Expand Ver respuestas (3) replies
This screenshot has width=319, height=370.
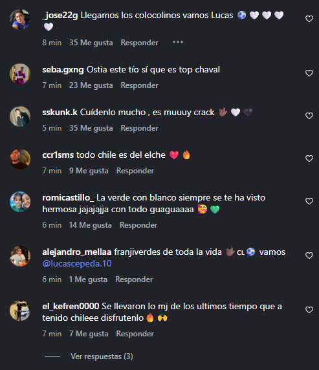tap(102, 356)
